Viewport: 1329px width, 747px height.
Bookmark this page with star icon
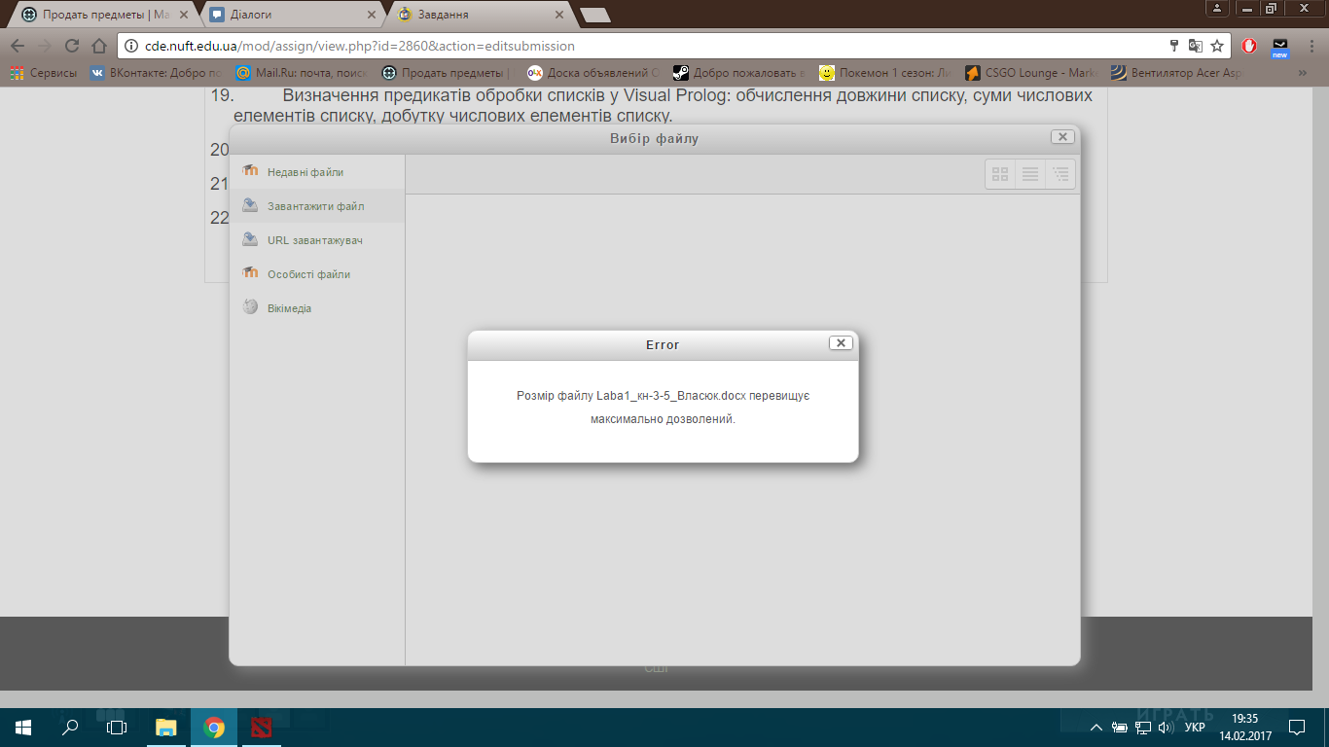point(1217,46)
